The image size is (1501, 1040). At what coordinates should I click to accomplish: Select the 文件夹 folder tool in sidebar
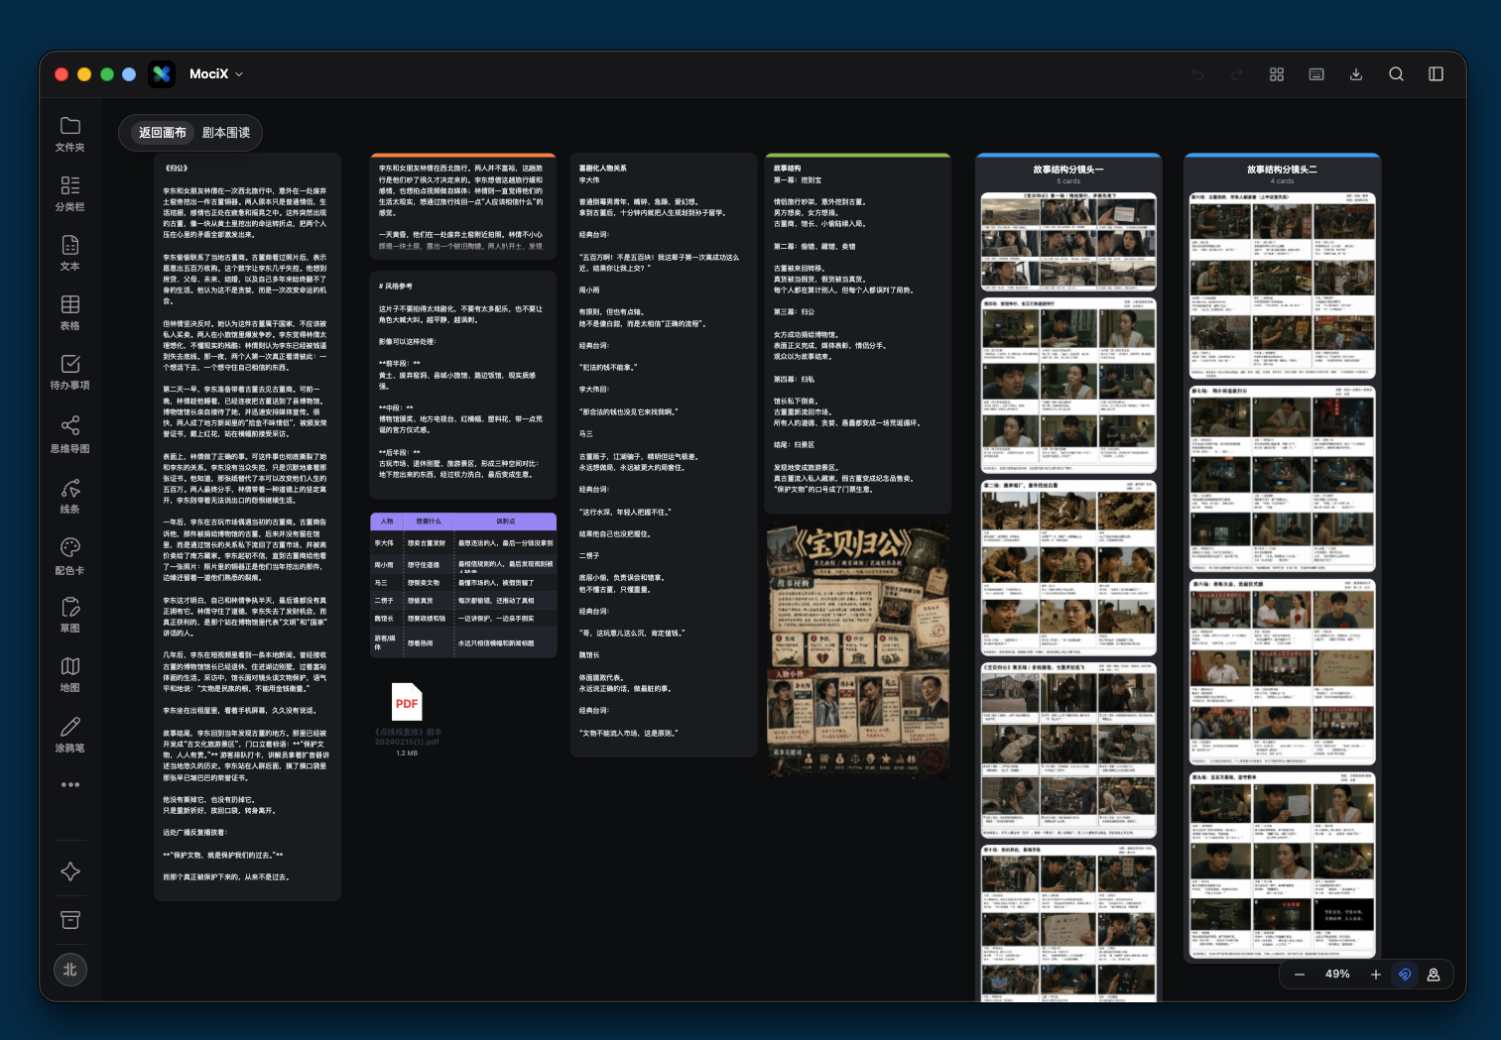tap(69, 134)
